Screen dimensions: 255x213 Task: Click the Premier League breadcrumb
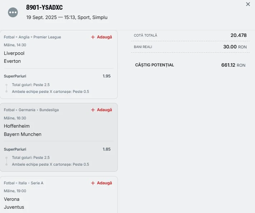pyautogui.click(x=47, y=37)
